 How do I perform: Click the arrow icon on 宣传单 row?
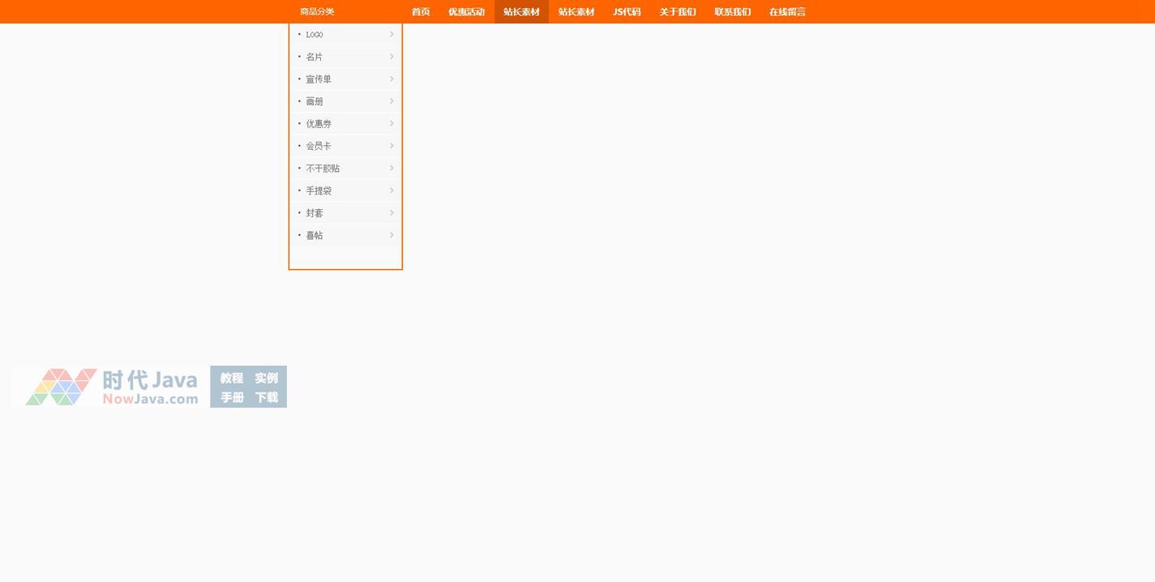391,79
